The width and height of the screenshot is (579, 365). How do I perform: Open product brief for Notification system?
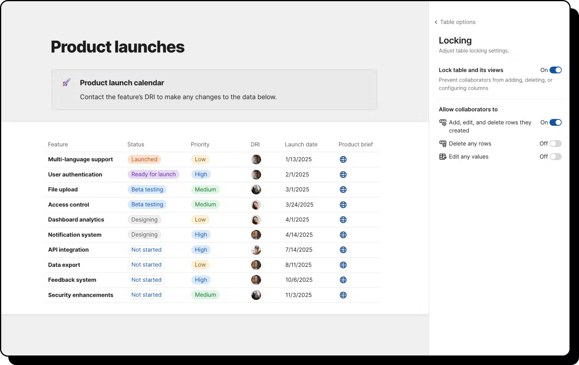pyautogui.click(x=343, y=235)
